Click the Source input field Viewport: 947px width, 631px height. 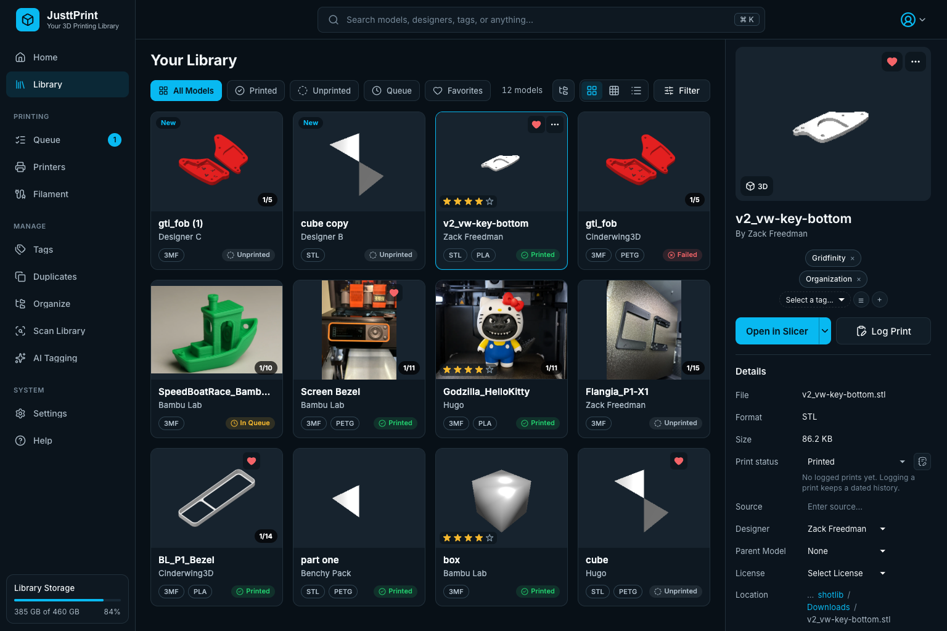click(866, 507)
